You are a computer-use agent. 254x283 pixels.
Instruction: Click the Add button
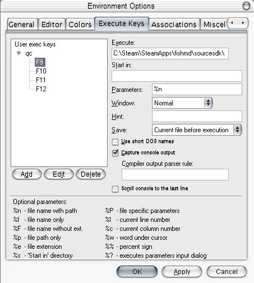pyautogui.click(x=27, y=174)
